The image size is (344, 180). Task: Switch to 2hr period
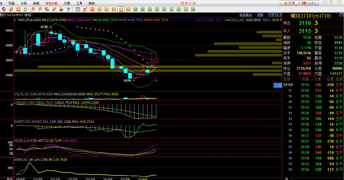tap(179, 9)
